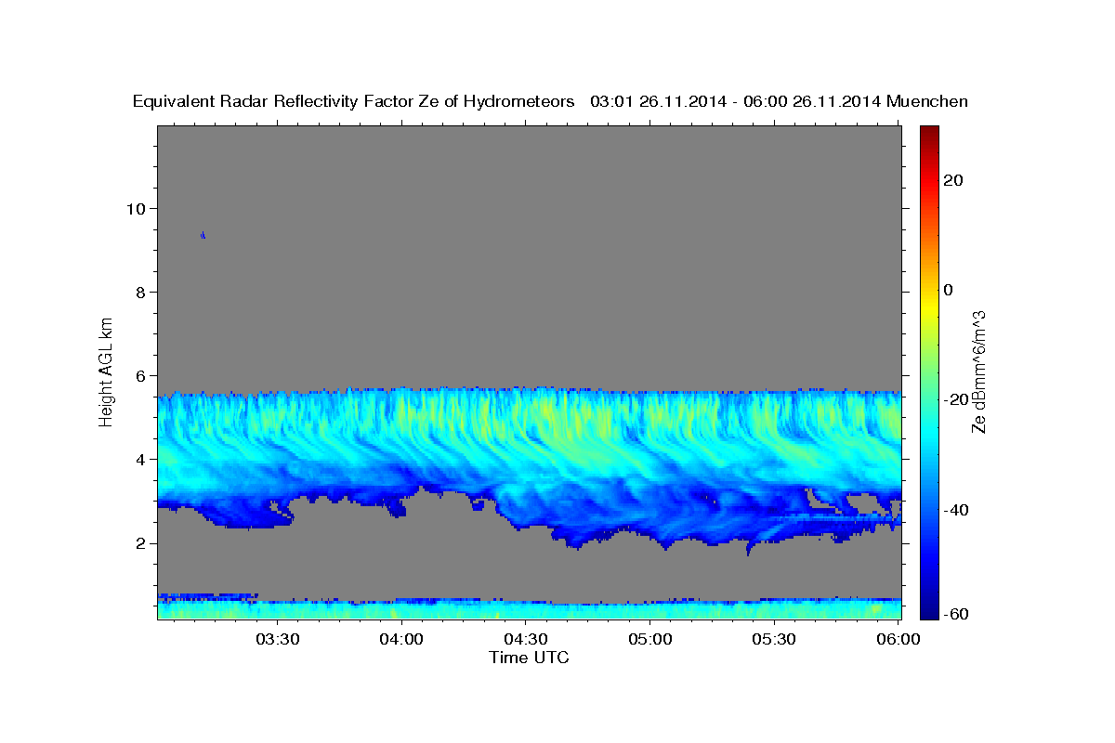Click the '05:00' time tick label
1115x743 pixels.
click(650, 640)
